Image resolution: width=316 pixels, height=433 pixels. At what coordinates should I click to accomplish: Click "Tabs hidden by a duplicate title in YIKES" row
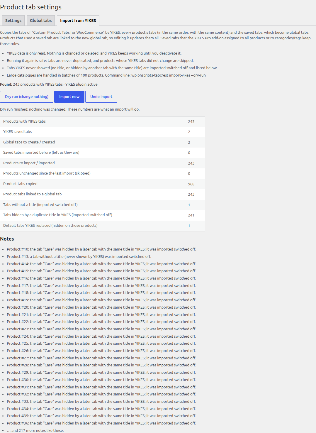coord(103,215)
